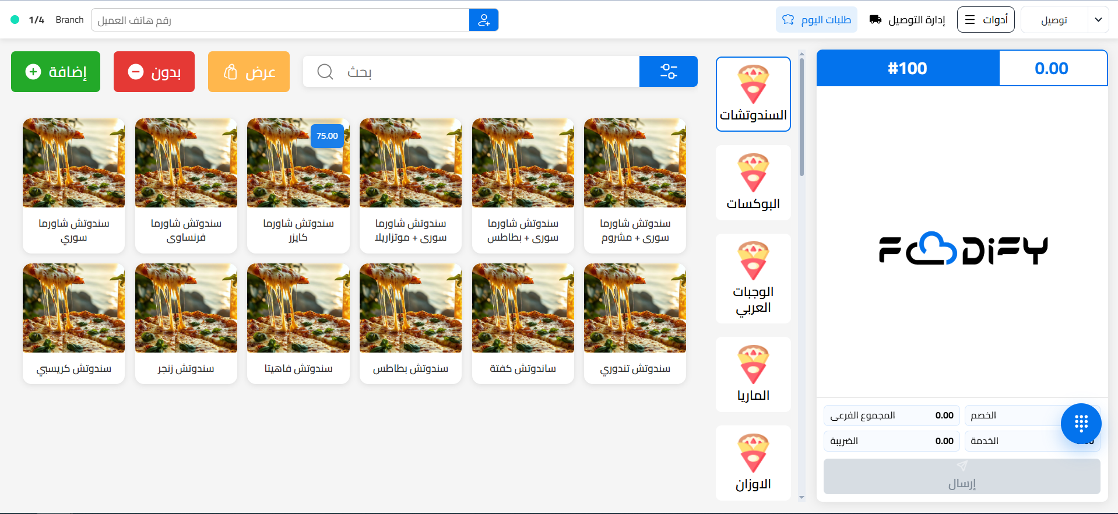Click the hamburger icon in أدوات
This screenshot has width=1118, height=514.
click(x=970, y=20)
